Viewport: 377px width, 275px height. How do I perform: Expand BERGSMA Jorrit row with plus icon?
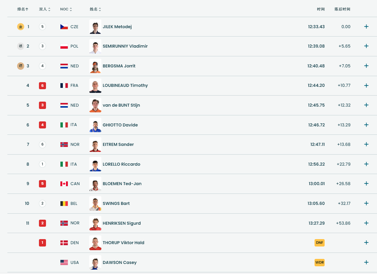pyautogui.click(x=366, y=66)
